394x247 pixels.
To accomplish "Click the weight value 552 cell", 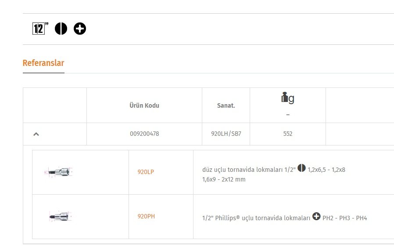I will tap(288, 134).
